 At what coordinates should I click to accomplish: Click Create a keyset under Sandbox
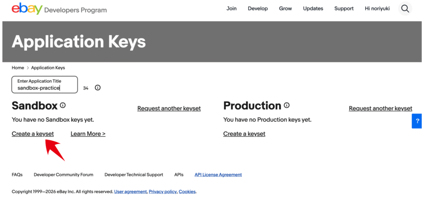(x=33, y=134)
